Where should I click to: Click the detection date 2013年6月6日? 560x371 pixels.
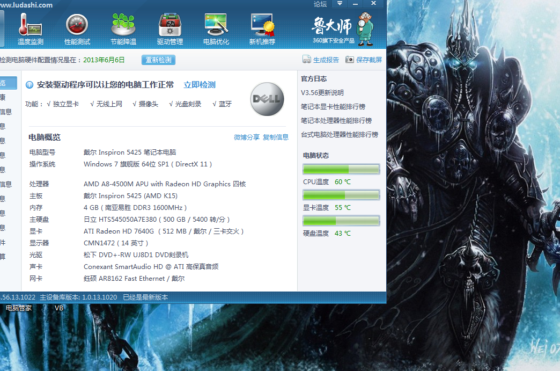point(104,60)
